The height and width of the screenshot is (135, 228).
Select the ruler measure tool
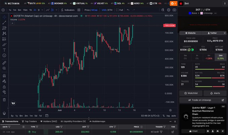[4, 63]
